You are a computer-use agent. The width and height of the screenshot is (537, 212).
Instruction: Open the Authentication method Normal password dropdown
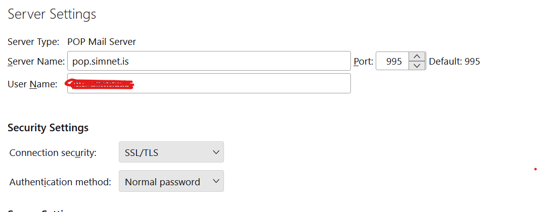(171, 181)
